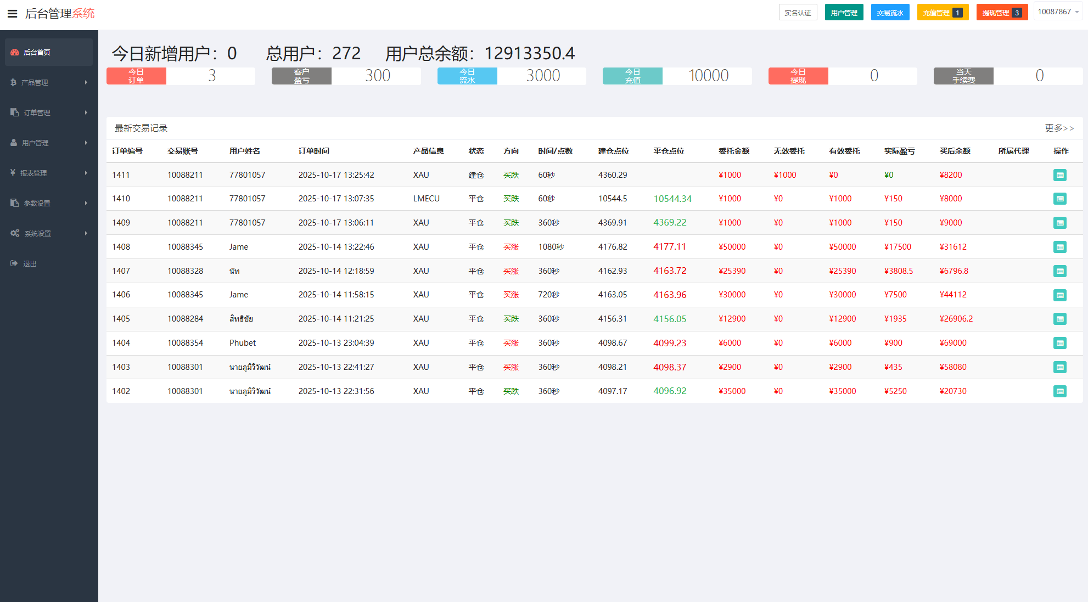
Task: Click the detail icon on order 1406 row
Action: [x=1060, y=295]
